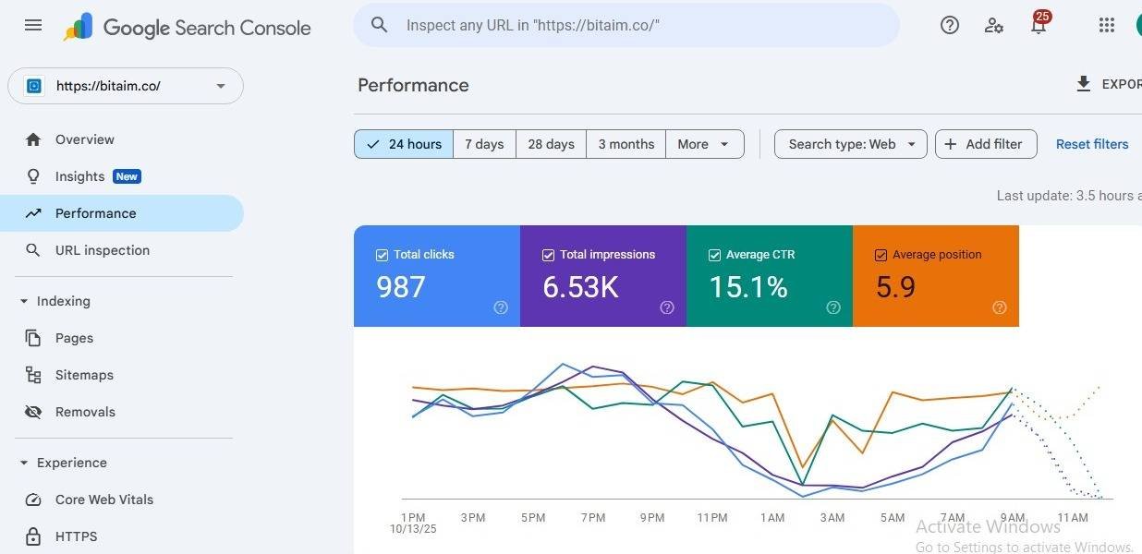Image resolution: width=1142 pixels, height=554 pixels.
Task: Open the https://bitaim.co/ property dropdown
Action: click(126, 86)
